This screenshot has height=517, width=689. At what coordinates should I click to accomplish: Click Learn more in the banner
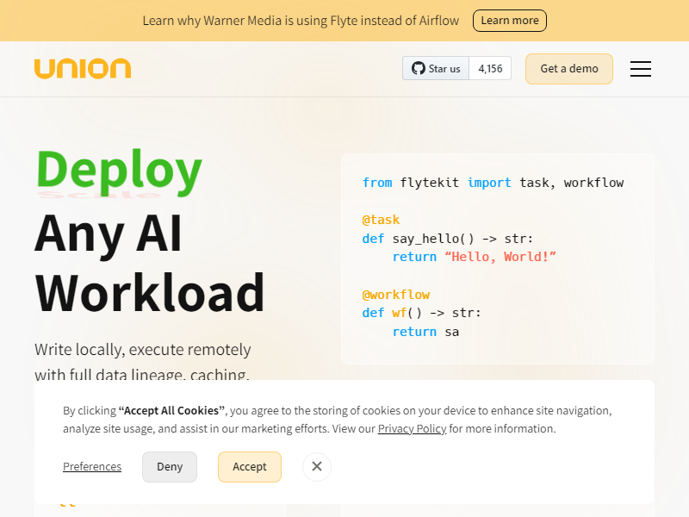[x=509, y=21]
